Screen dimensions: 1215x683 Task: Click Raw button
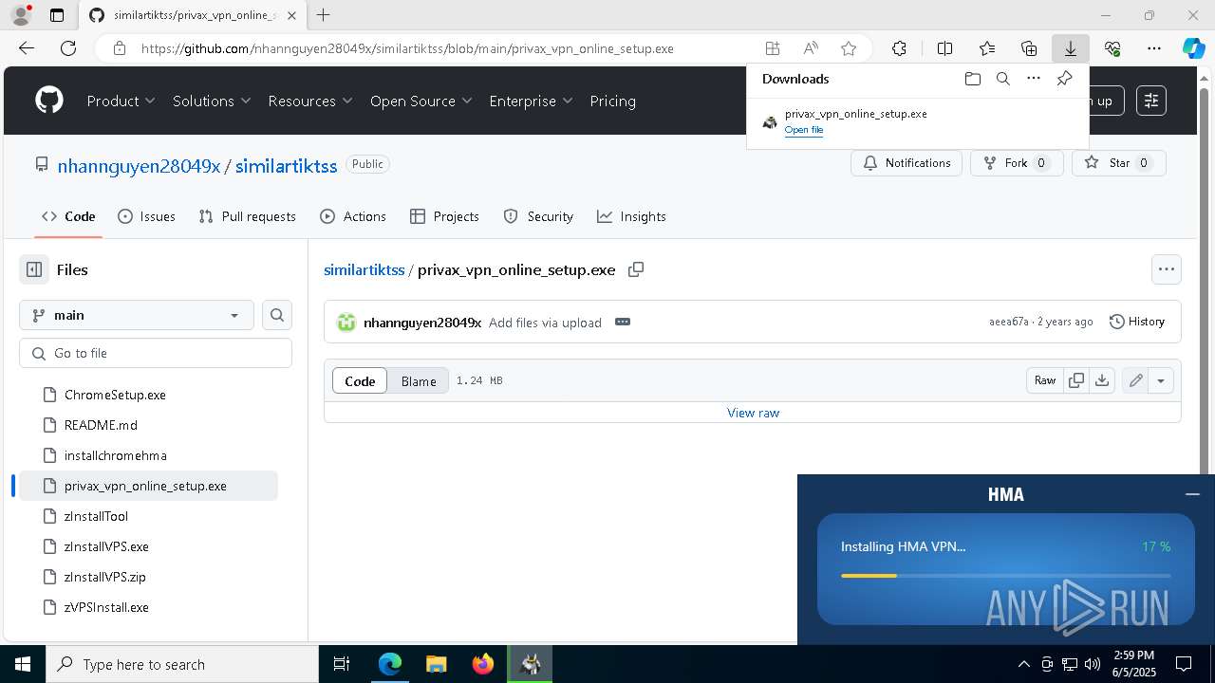(1045, 380)
